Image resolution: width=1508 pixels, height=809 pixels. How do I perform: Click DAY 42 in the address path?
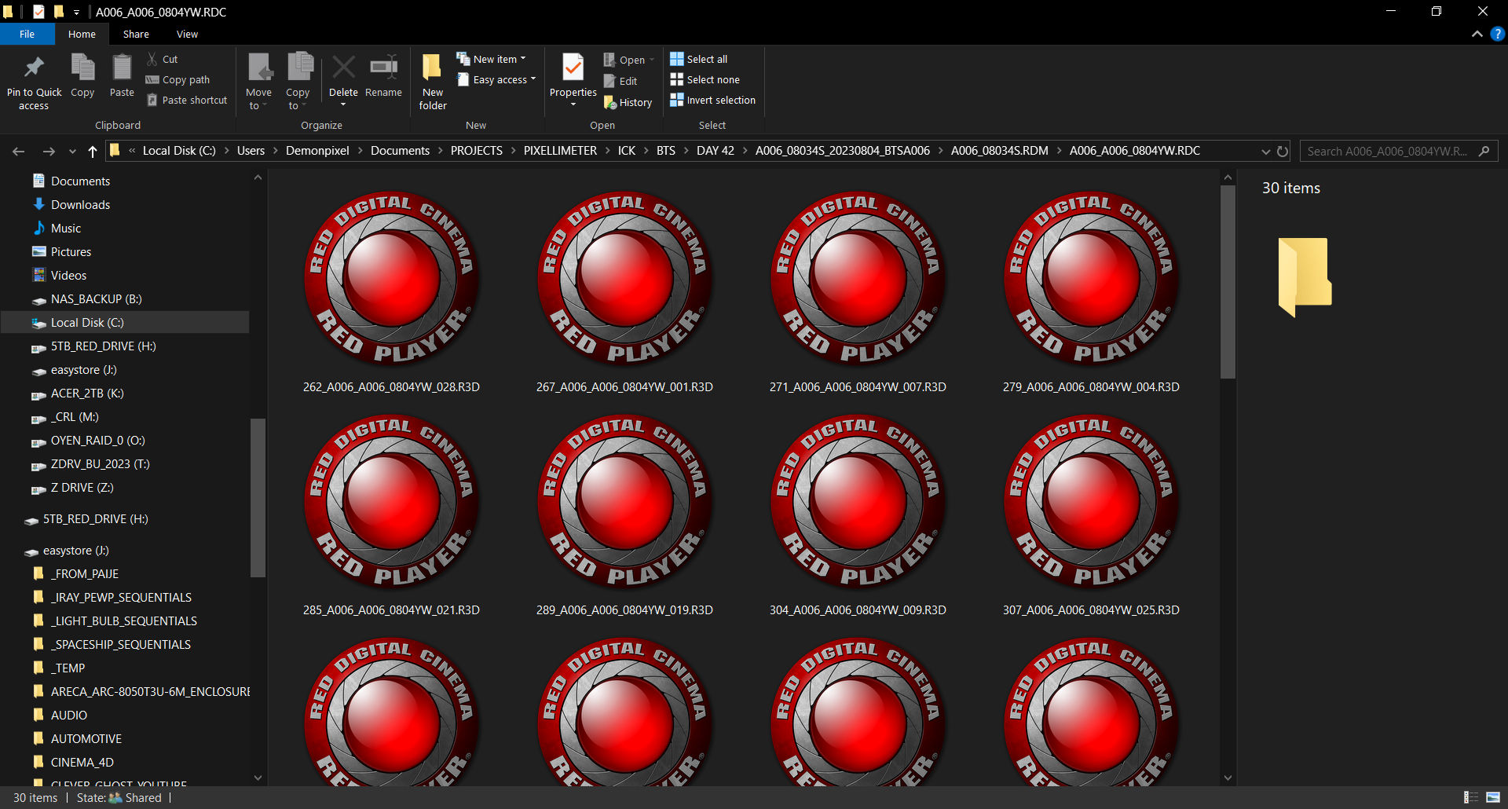[716, 151]
